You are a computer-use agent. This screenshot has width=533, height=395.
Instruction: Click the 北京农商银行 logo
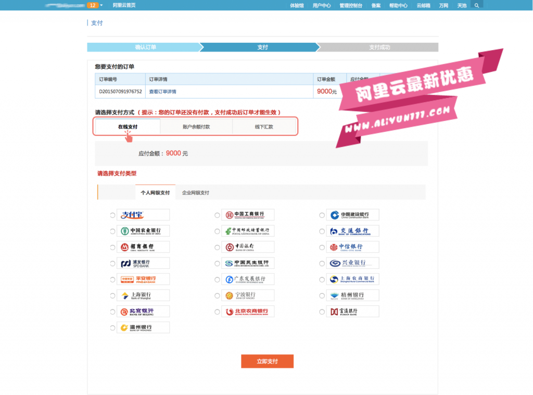(248, 311)
